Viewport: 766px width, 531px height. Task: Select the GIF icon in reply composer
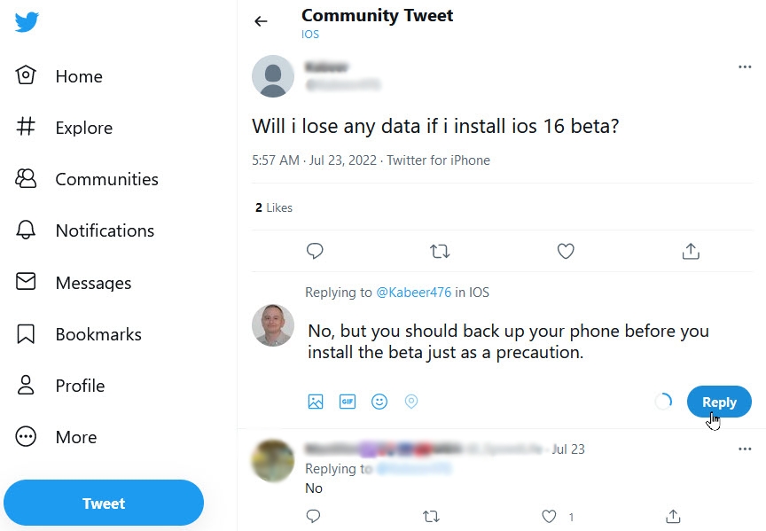pos(348,401)
